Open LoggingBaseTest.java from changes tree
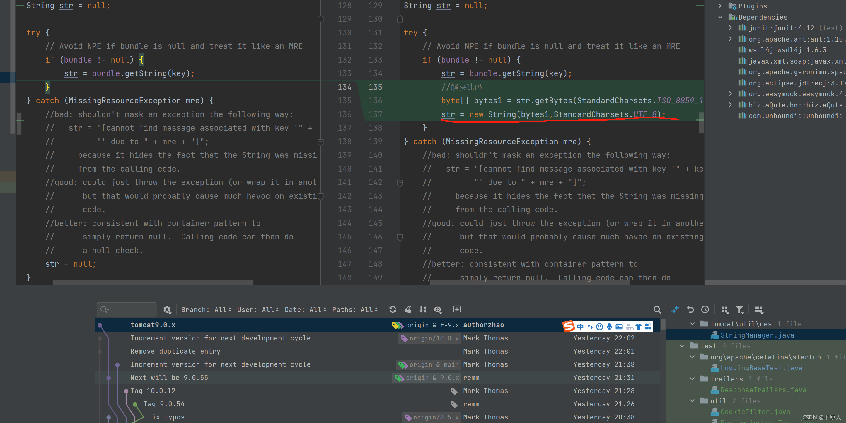Image resolution: width=846 pixels, height=423 pixels. pos(761,368)
